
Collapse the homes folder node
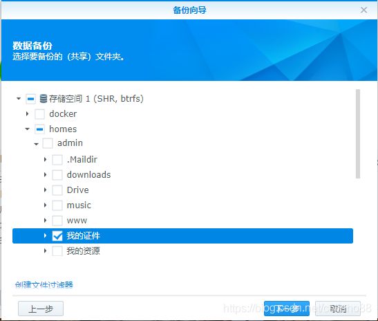pyautogui.click(x=27, y=129)
